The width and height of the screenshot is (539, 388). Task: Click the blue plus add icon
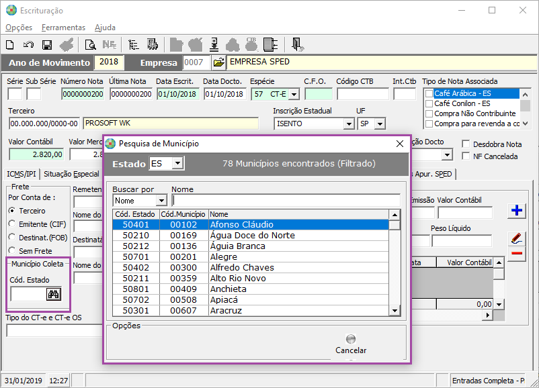[517, 211]
